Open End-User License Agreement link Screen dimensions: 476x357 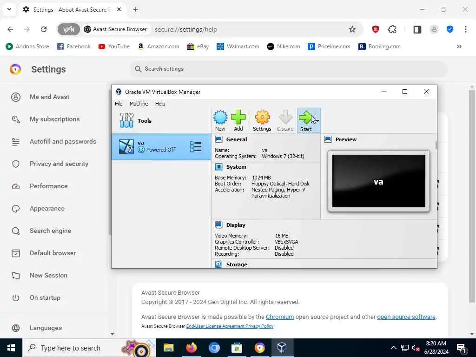point(215,326)
